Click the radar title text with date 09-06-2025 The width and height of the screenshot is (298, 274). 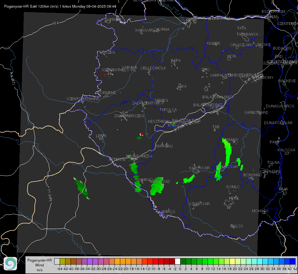point(60,6)
